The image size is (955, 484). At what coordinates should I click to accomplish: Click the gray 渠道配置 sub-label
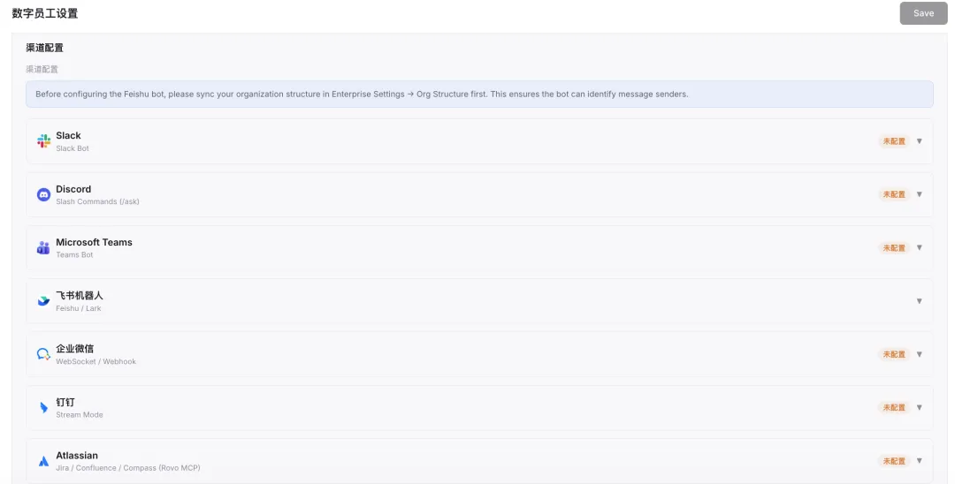click(x=42, y=69)
